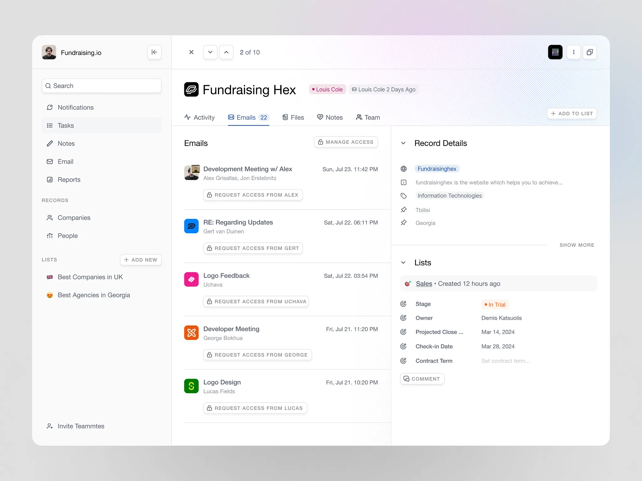Click the pin icon next to Tbilisi
The image size is (642, 481).
pos(403,210)
